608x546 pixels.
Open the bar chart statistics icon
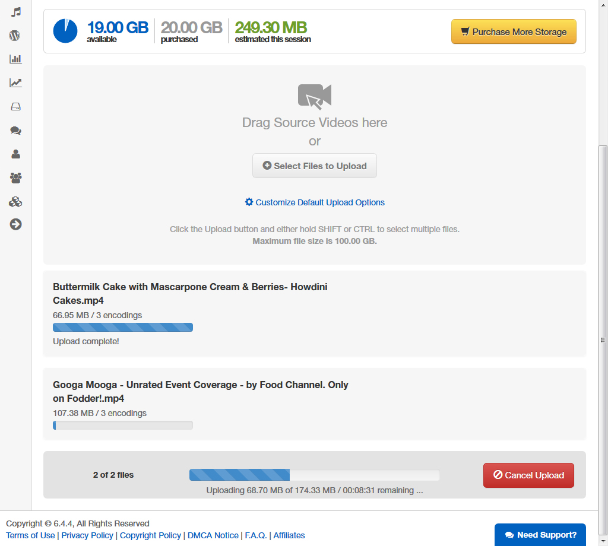click(15, 59)
